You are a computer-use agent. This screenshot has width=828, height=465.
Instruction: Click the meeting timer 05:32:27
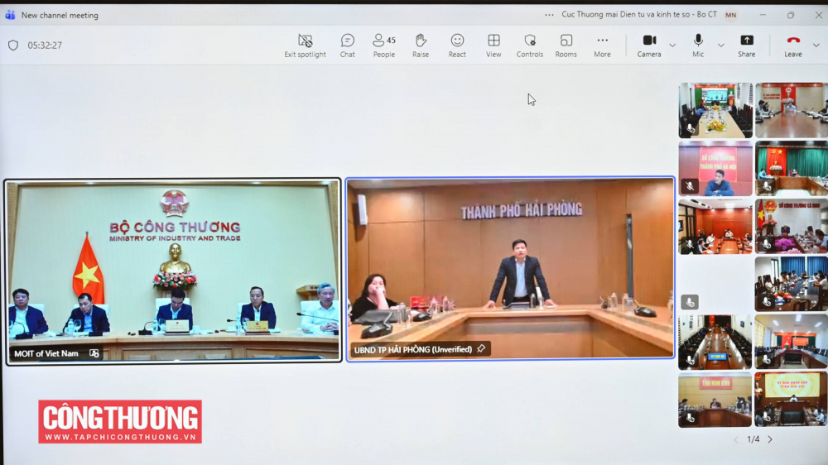[45, 46]
